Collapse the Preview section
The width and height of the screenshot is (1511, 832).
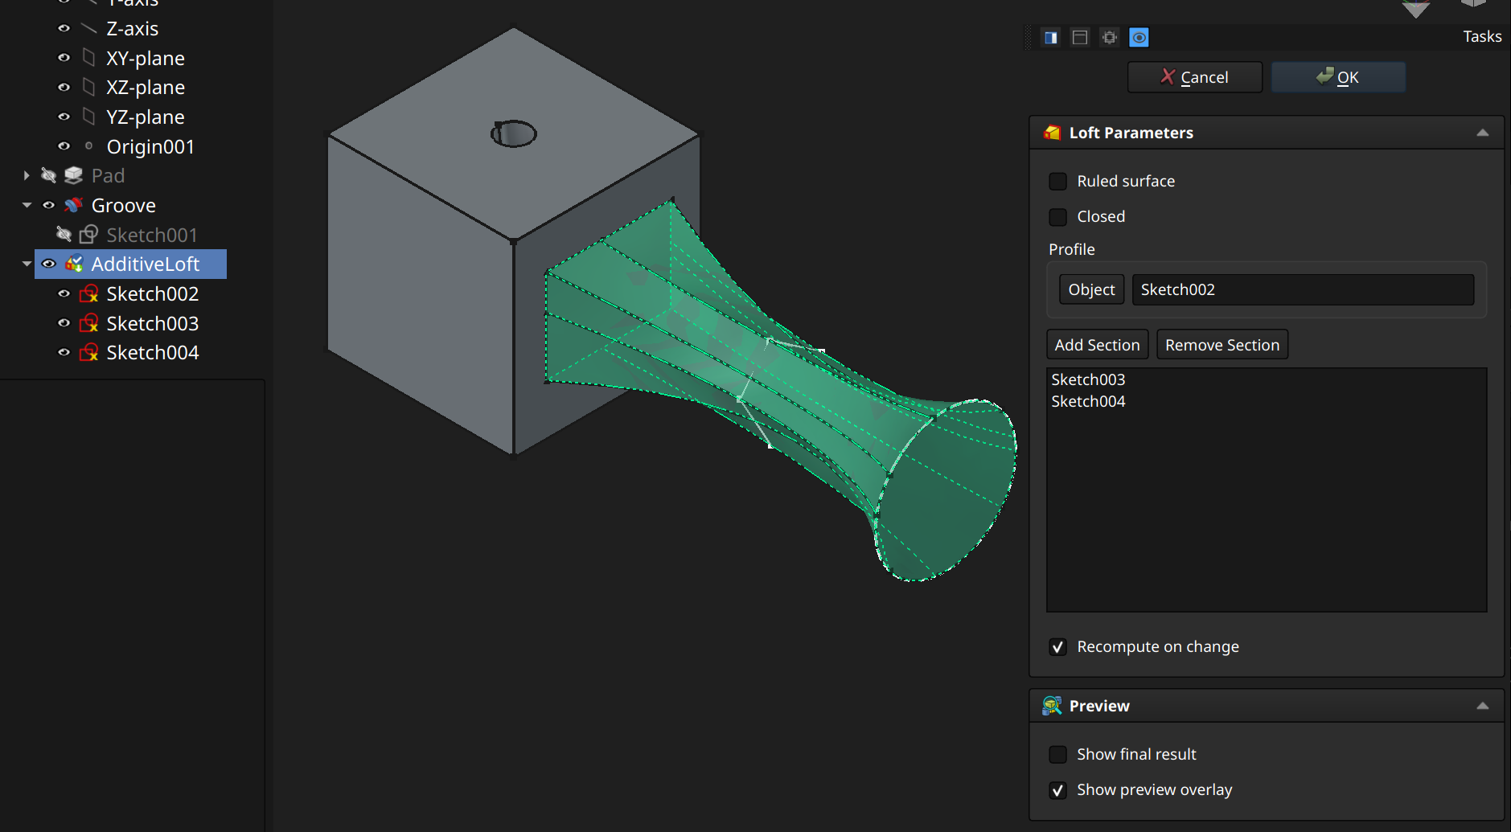click(x=1483, y=706)
